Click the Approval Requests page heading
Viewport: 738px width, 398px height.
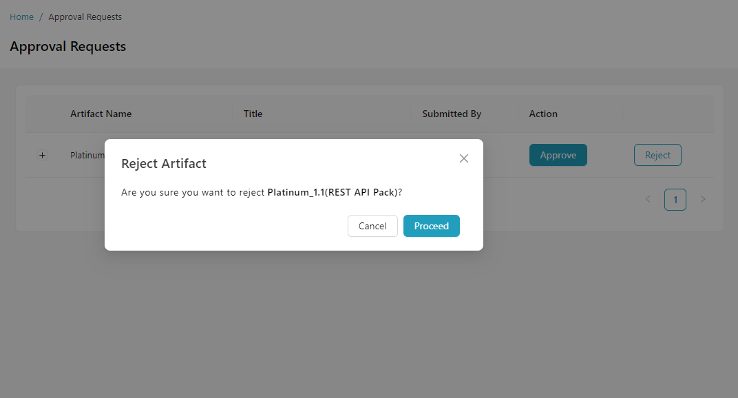(67, 47)
